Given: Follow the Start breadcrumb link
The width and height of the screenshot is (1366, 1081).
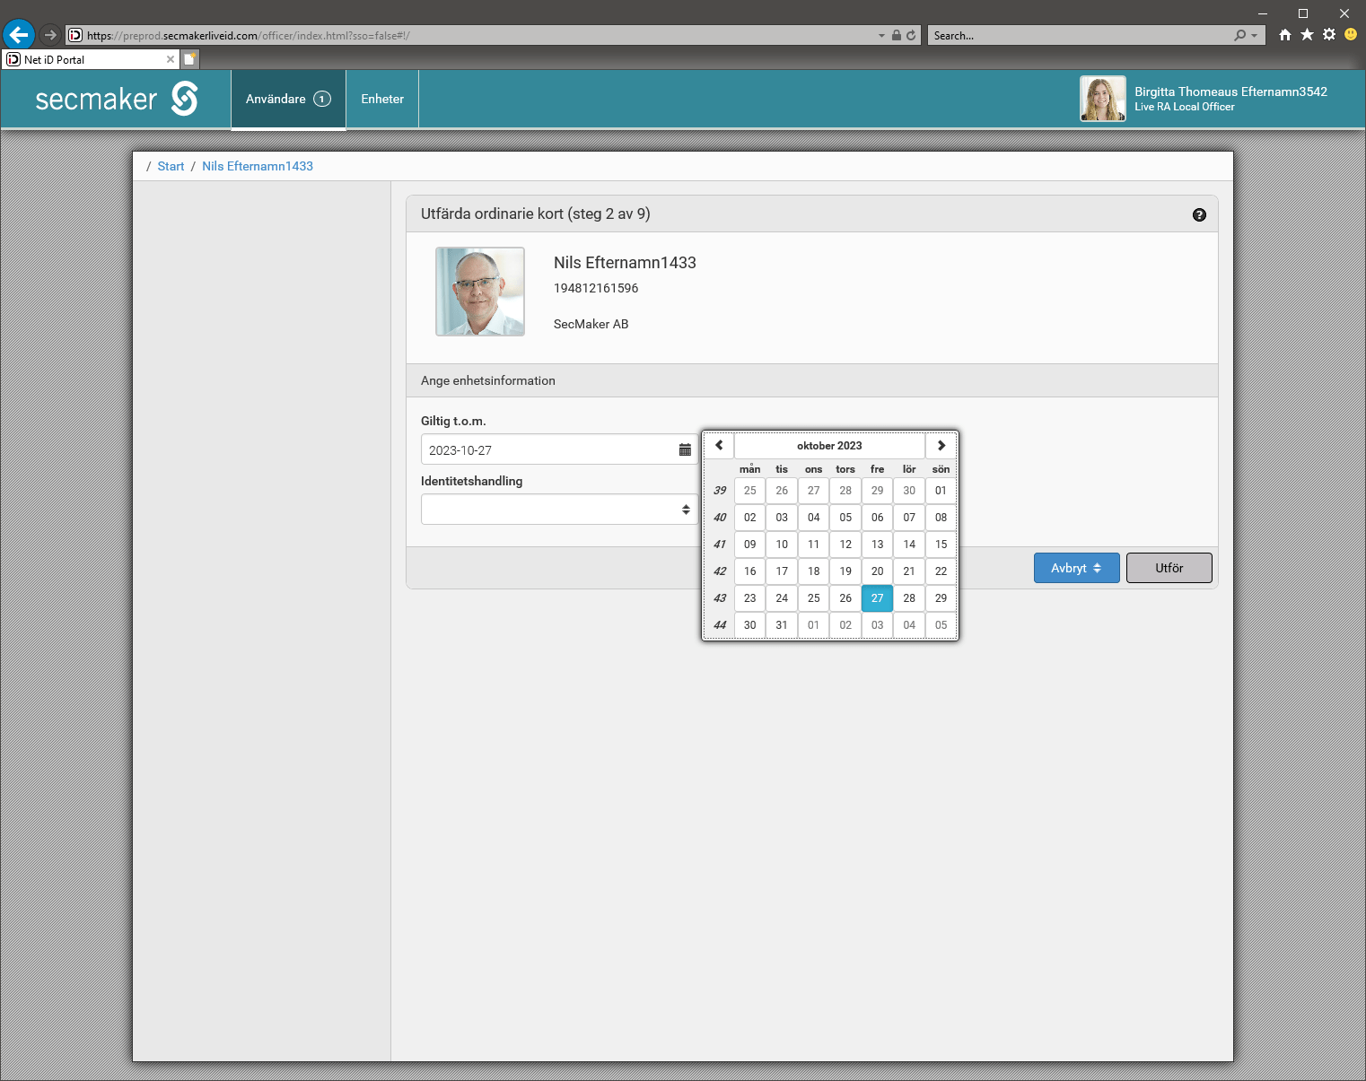Looking at the screenshot, I should pos(171,166).
